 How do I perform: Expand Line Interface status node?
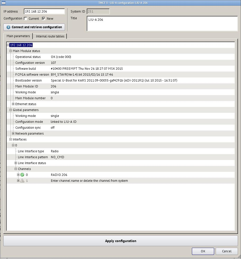point(16,163)
